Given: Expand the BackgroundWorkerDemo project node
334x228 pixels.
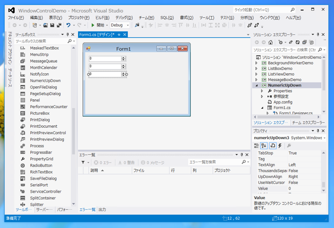Looking at the screenshot, I should [256, 63].
